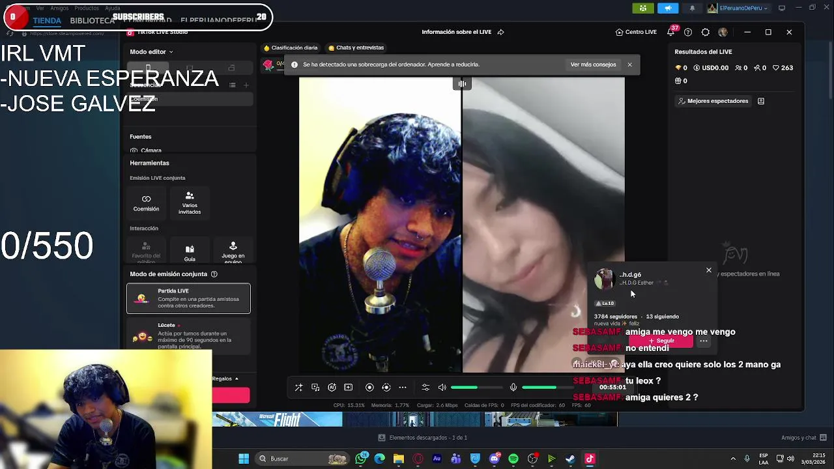The height and width of the screenshot is (469, 834).
Task: Select the Clasificación diaria tab
Action: pyautogui.click(x=291, y=48)
